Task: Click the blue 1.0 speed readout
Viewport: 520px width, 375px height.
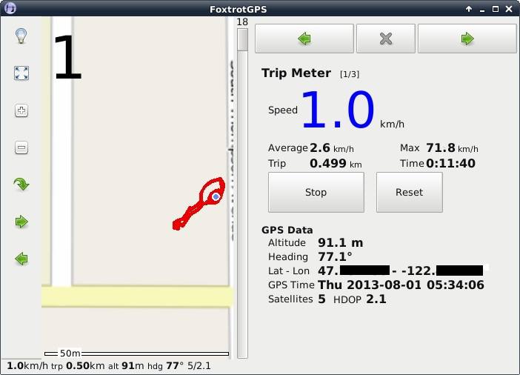Action: (x=339, y=110)
